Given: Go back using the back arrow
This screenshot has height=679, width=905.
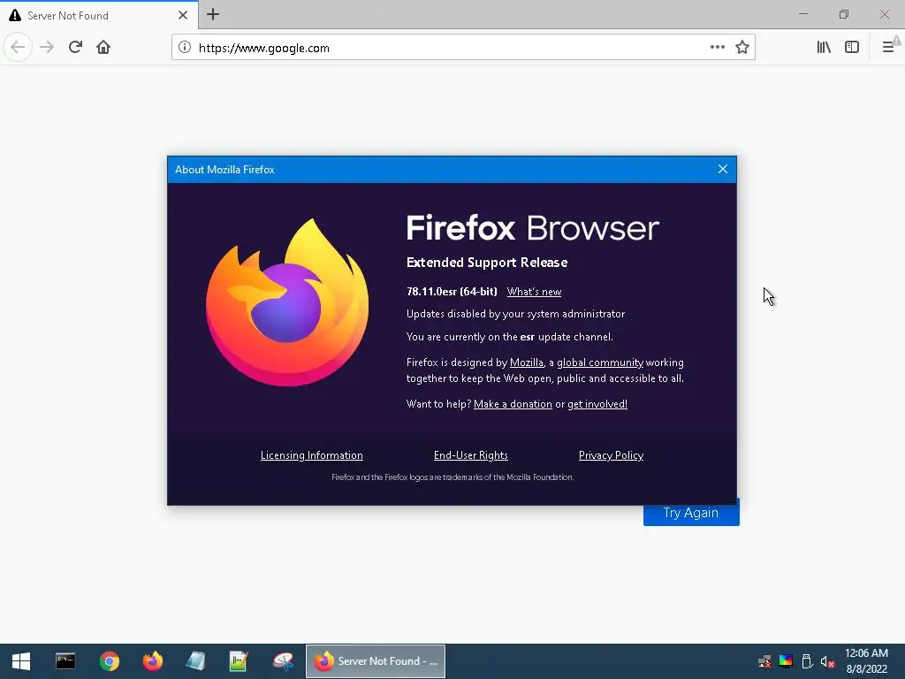Looking at the screenshot, I should [x=18, y=48].
